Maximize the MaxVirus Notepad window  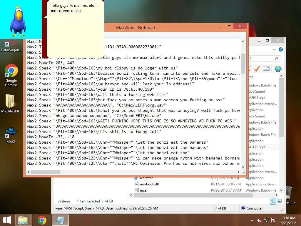(x=230, y=26)
